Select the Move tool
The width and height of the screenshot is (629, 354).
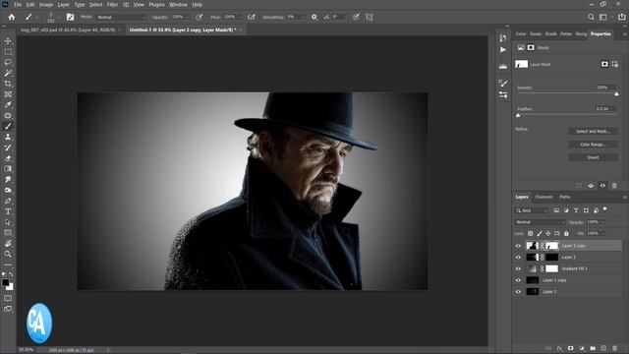(8, 41)
